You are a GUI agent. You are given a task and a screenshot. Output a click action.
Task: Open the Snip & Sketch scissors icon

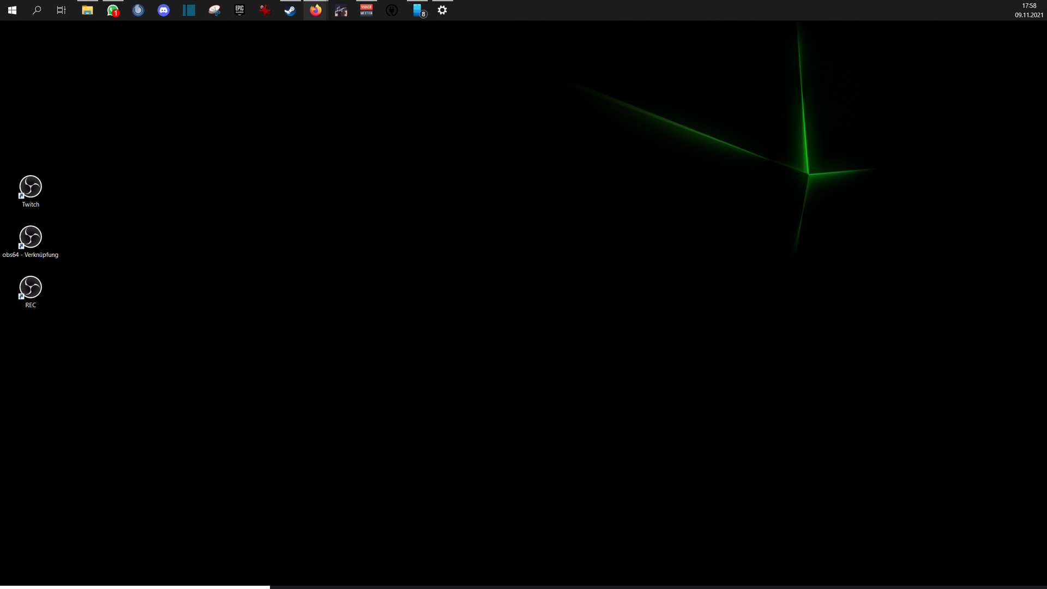(214, 10)
